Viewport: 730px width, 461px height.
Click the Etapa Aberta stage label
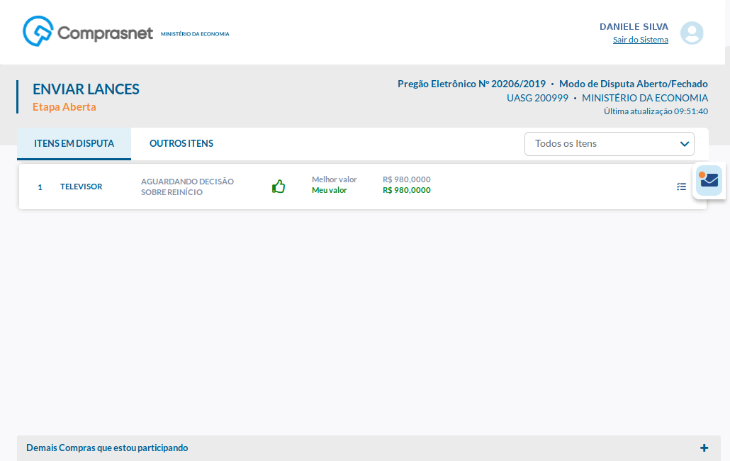[64, 106]
